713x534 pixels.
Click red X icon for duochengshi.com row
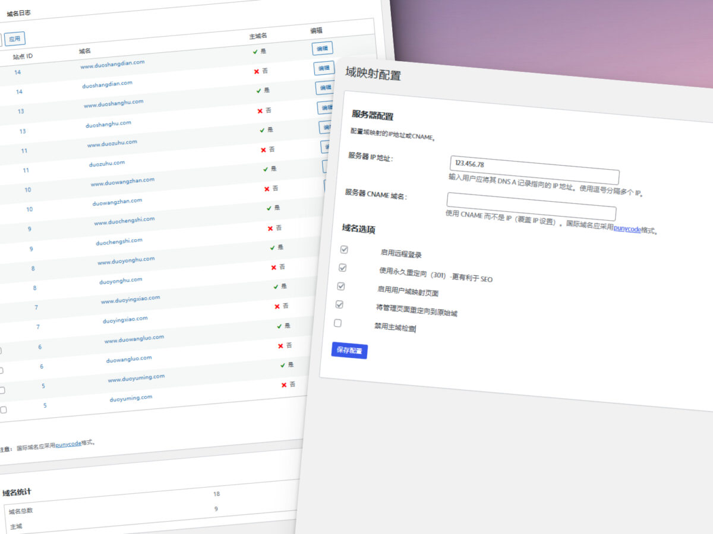[x=270, y=228]
